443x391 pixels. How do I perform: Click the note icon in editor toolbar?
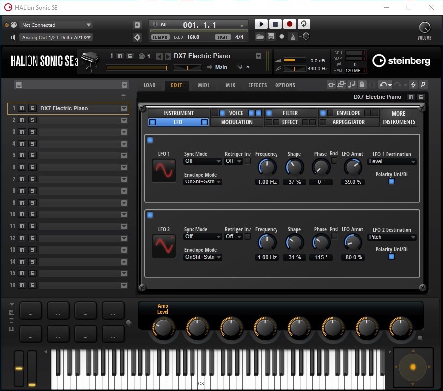click(x=352, y=84)
